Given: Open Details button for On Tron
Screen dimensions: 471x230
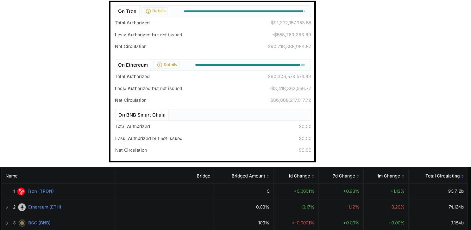Looking at the screenshot, I should tap(155, 11).
